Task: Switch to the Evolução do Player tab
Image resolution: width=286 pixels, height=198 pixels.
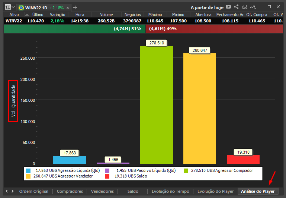Action: [x=215, y=191]
